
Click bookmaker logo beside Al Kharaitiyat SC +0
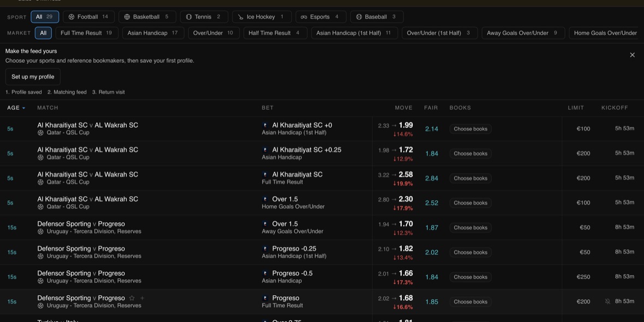(265, 126)
